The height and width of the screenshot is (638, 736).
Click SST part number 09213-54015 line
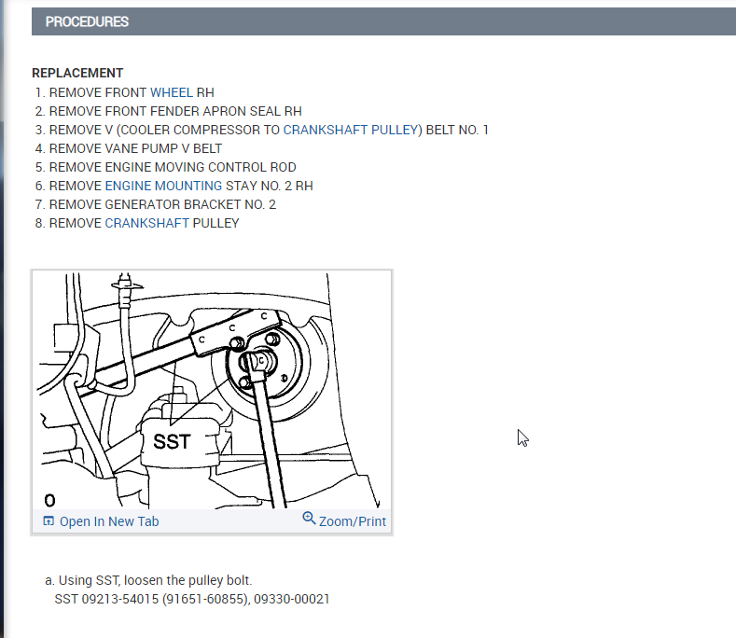(x=192, y=600)
